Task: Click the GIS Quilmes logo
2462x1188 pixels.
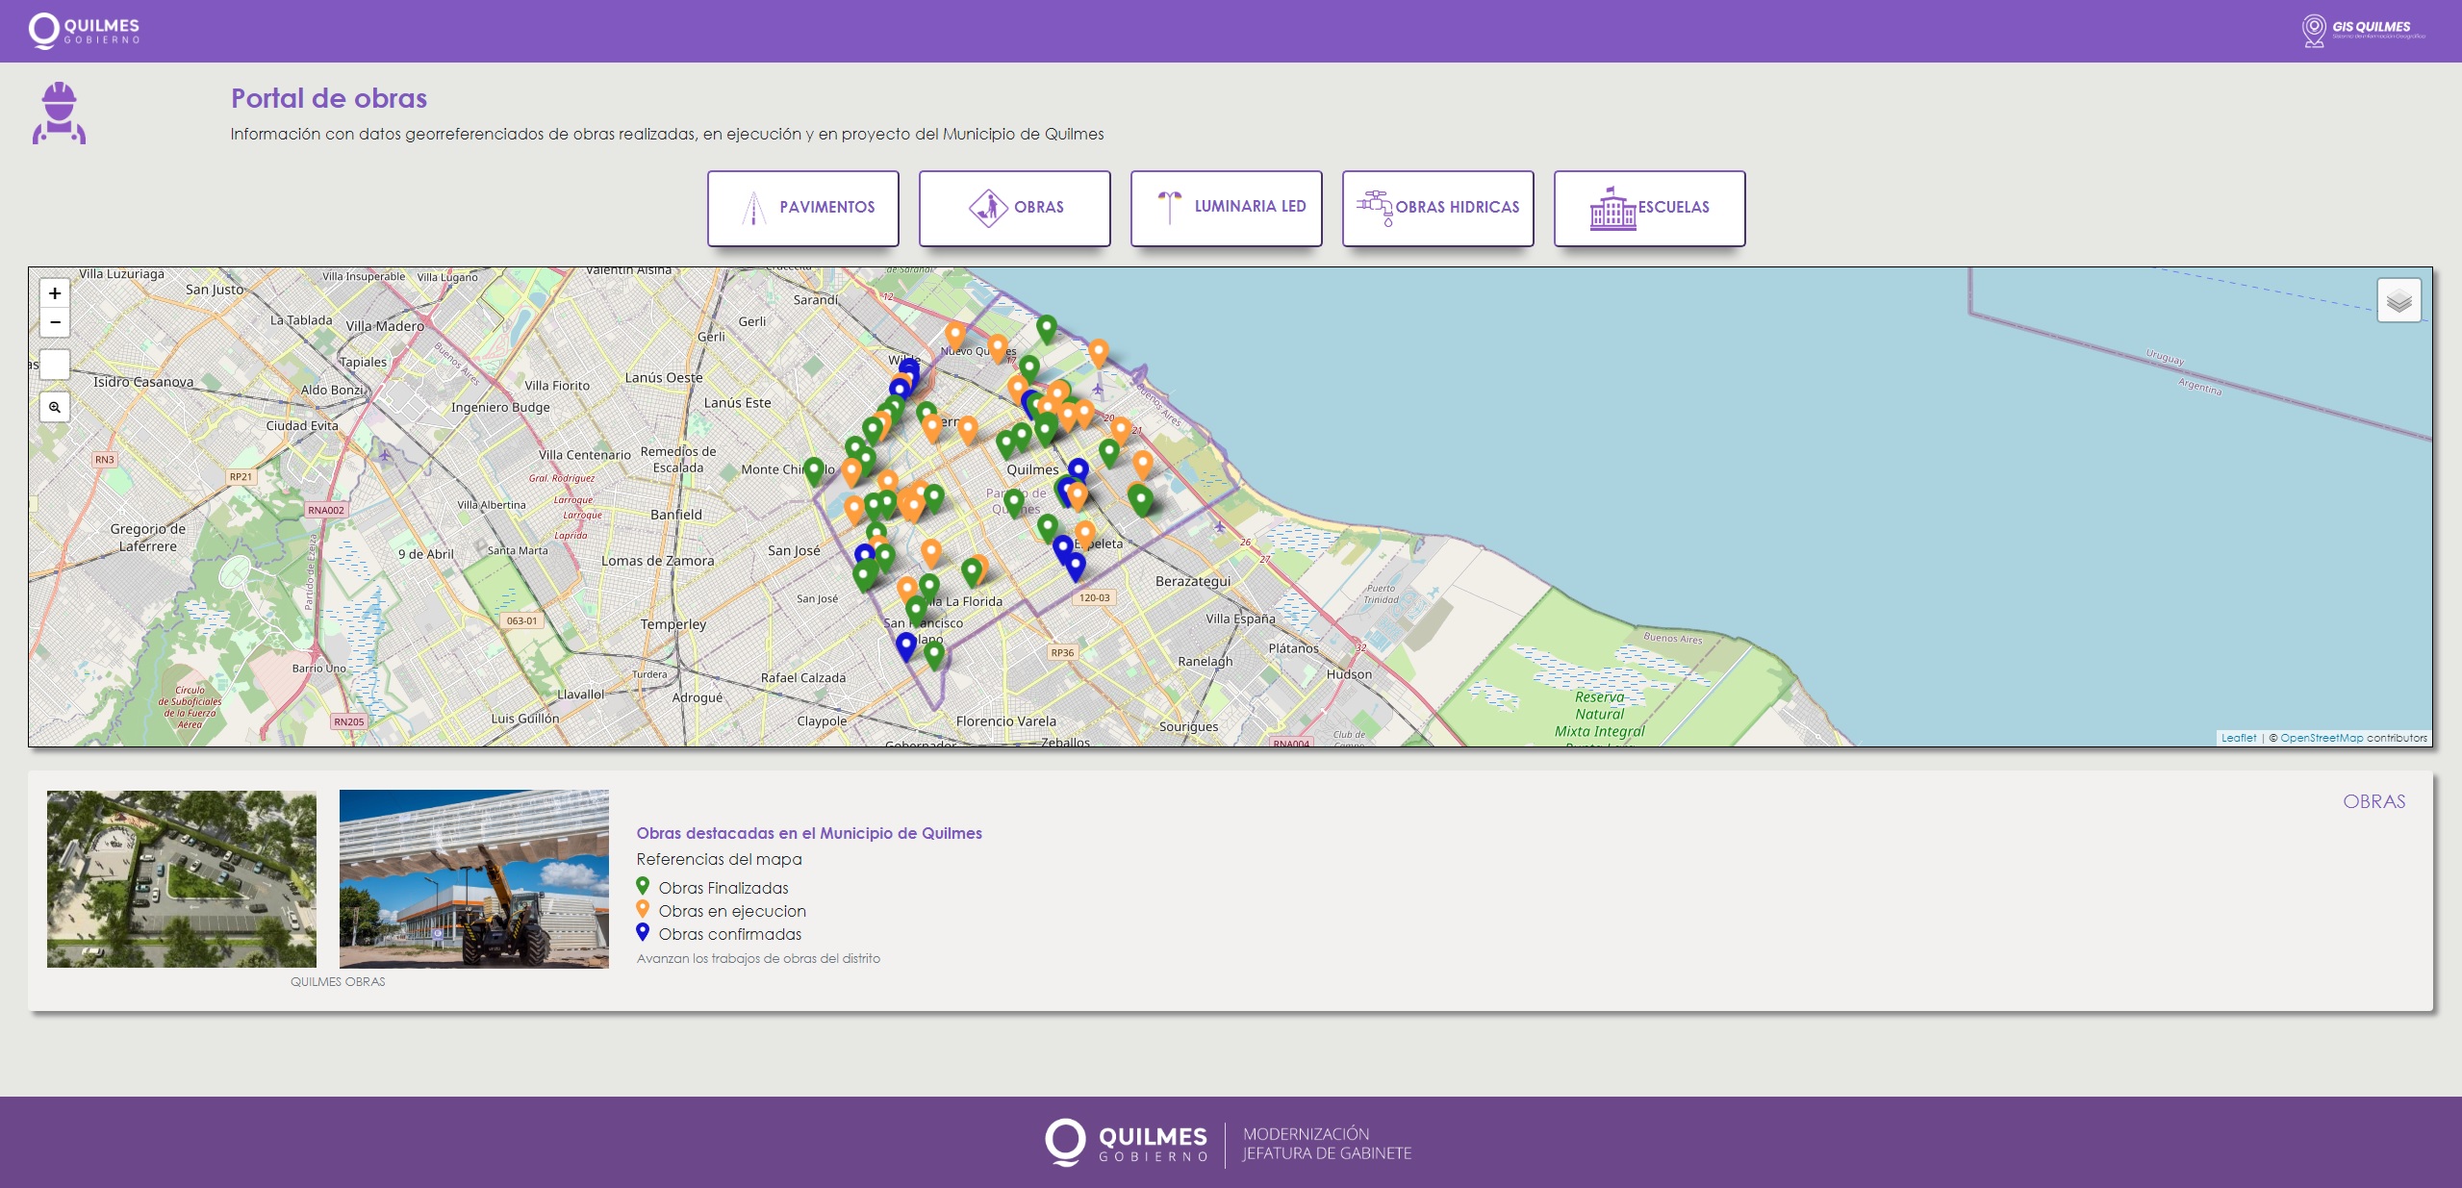Action: (x=2362, y=31)
